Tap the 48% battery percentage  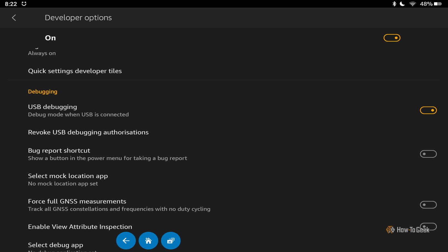(x=426, y=4)
